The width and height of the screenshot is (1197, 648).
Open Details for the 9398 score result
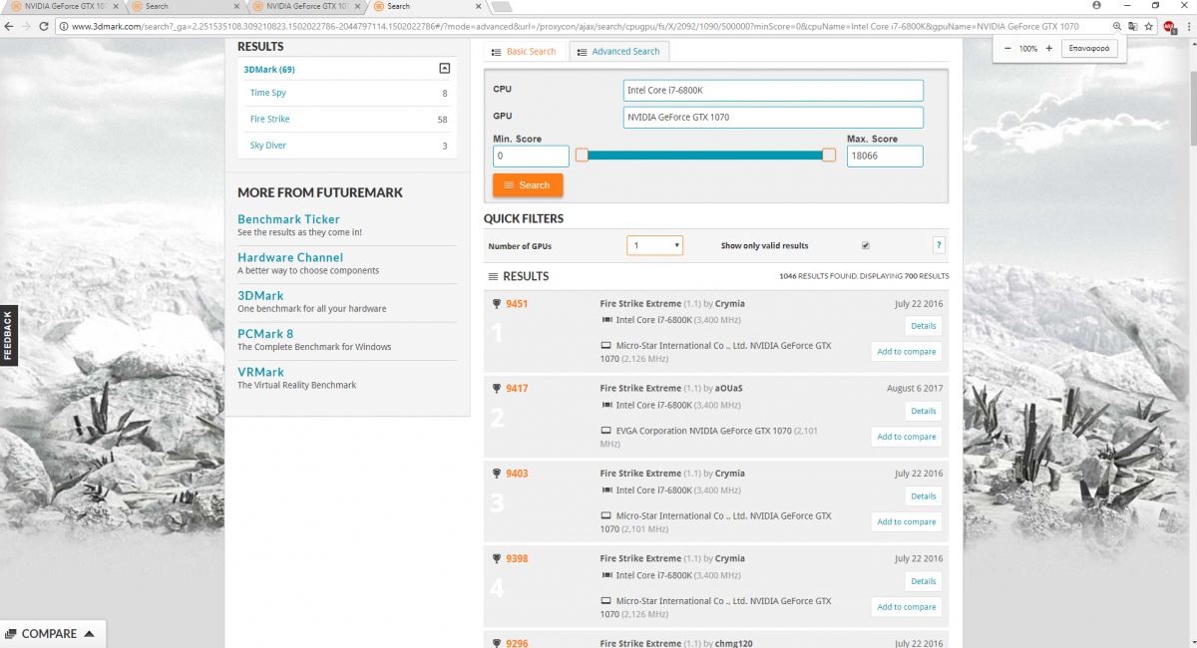[923, 581]
